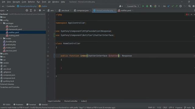Open the Help menu
195x109 pixels.
point(63,2)
